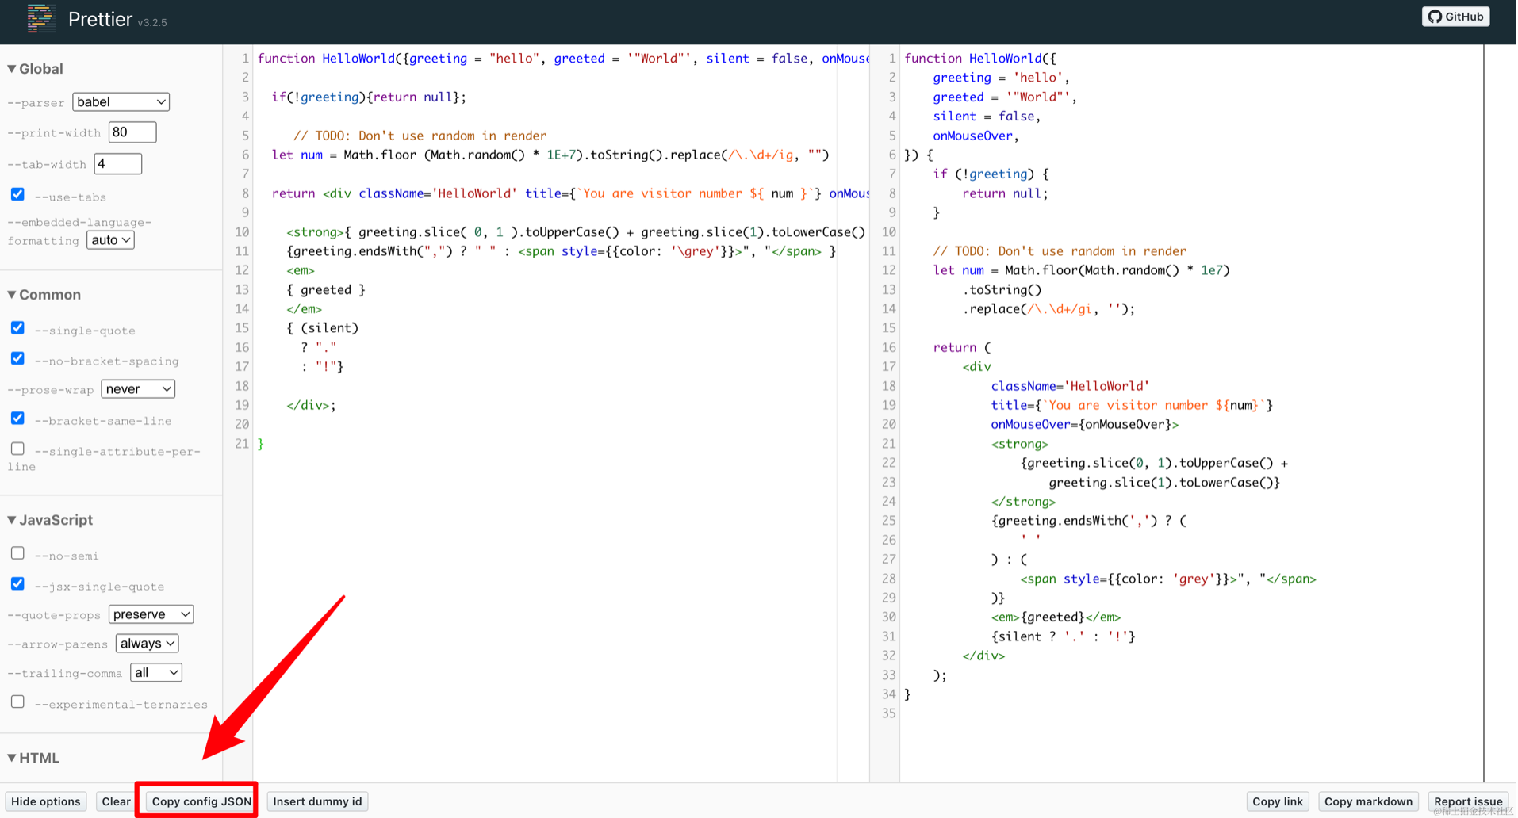Viewport: 1518px width, 818px height.
Task: Click the Copy markdown button
Action: pos(1368,801)
